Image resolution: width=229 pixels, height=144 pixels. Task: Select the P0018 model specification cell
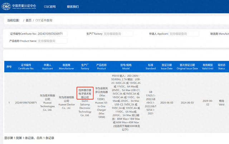[126, 103]
